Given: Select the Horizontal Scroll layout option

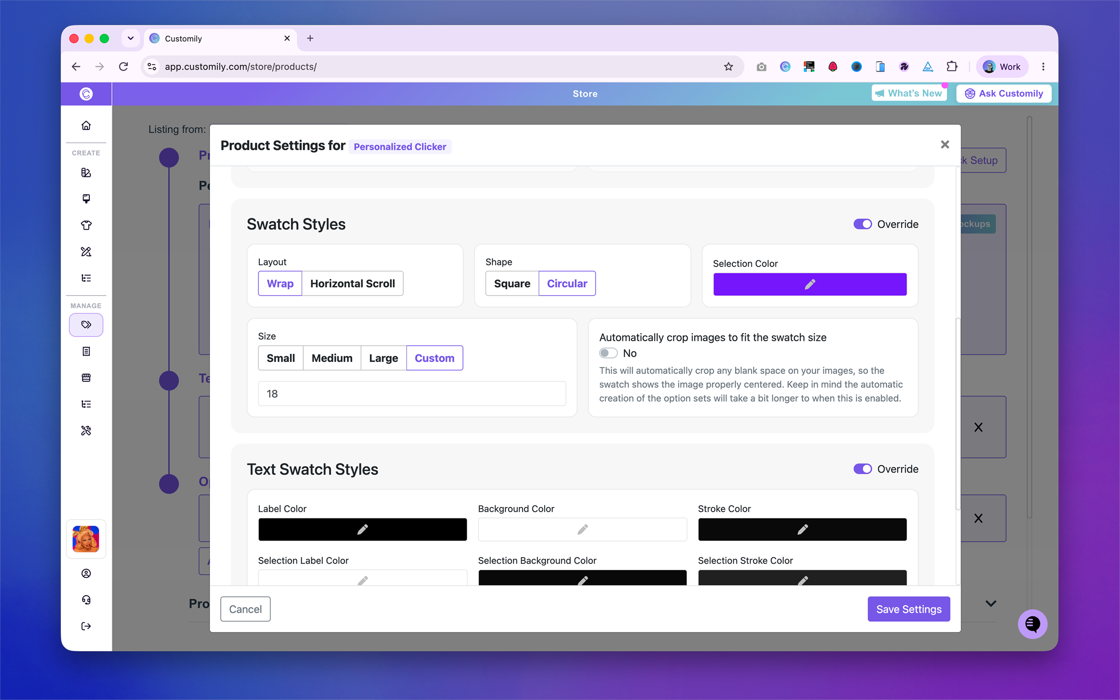Looking at the screenshot, I should (x=352, y=283).
